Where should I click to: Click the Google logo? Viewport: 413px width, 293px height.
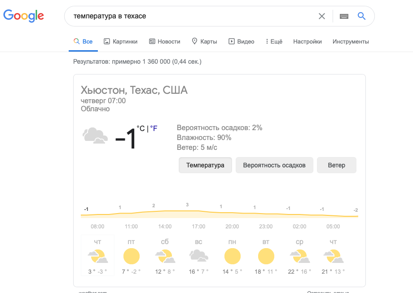tap(23, 16)
